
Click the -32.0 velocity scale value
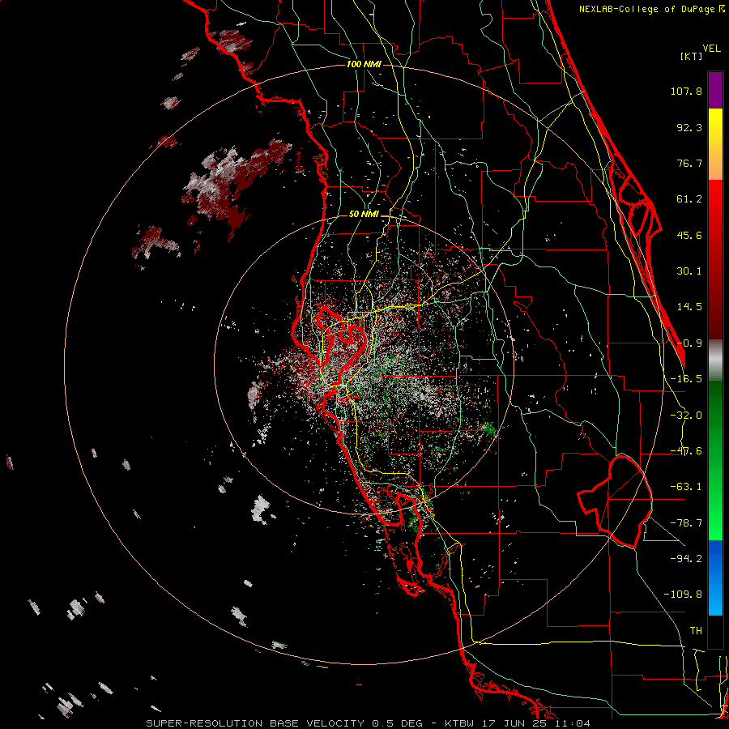coord(686,416)
